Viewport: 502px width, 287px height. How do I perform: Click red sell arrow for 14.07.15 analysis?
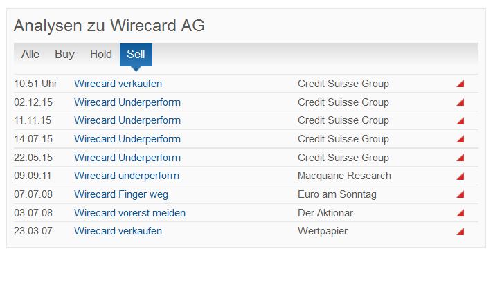460,139
